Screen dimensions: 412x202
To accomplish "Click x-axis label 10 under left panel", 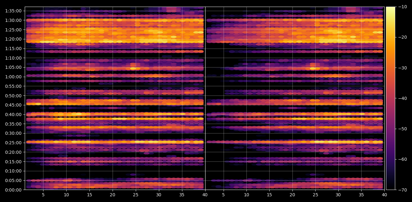I will 66,195.
